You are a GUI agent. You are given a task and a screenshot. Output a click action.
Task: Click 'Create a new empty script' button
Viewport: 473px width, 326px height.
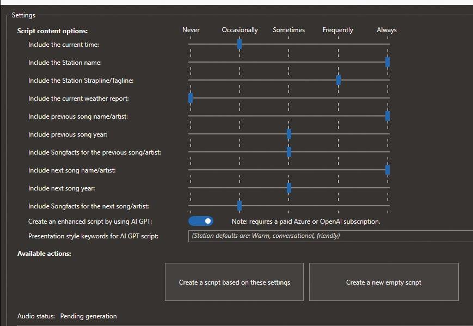tap(384, 282)
